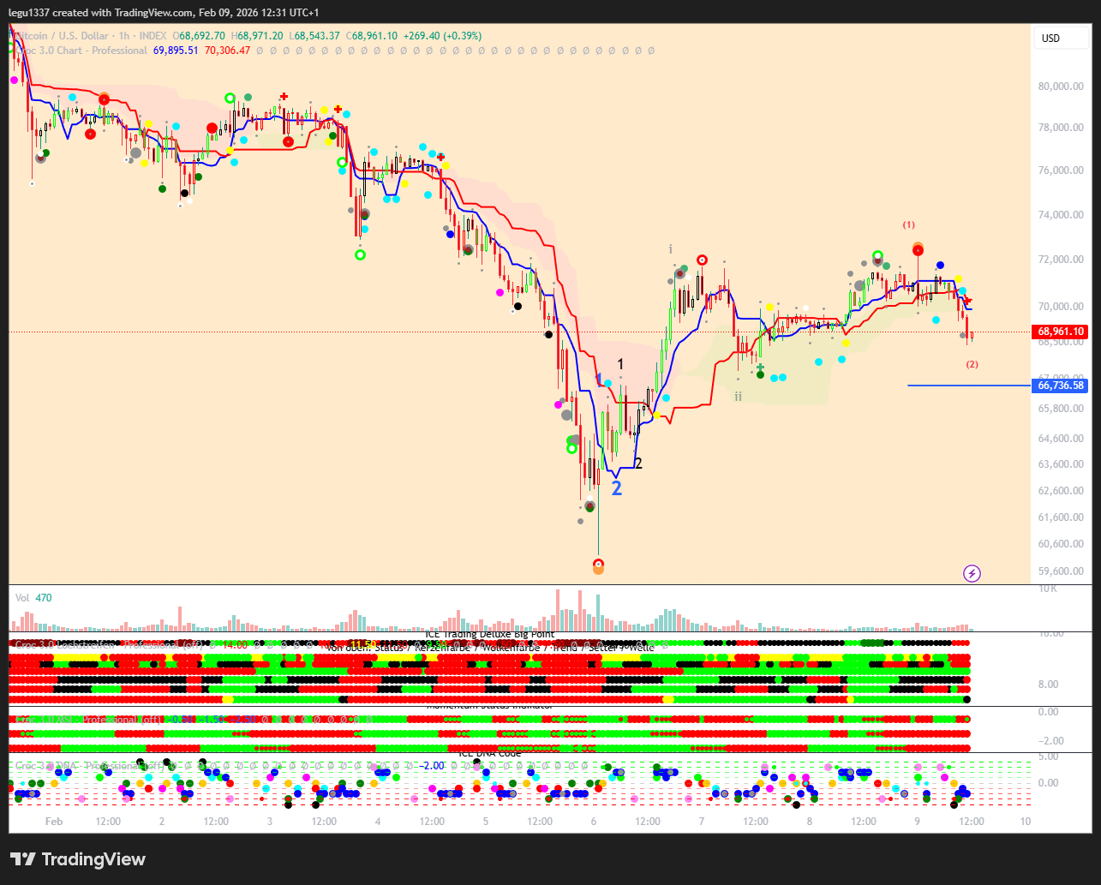This screenshot has width=1101, height=885.
Task: Click the red 68,961.10 current price label
Action: (1061, 332)
